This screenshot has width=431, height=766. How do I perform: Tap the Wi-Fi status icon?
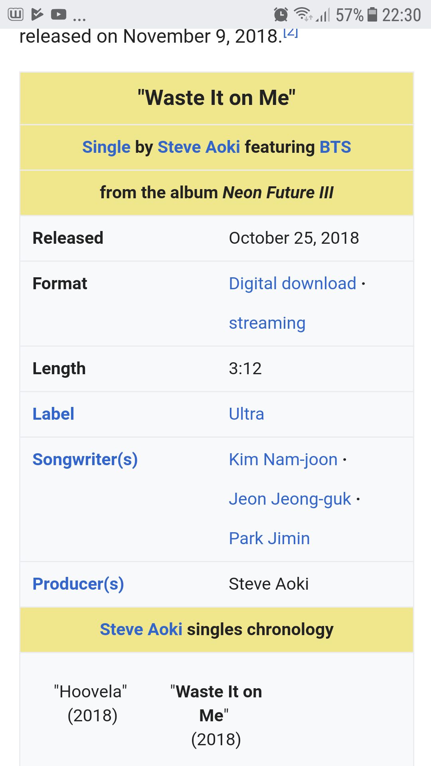tap(303, 14)
